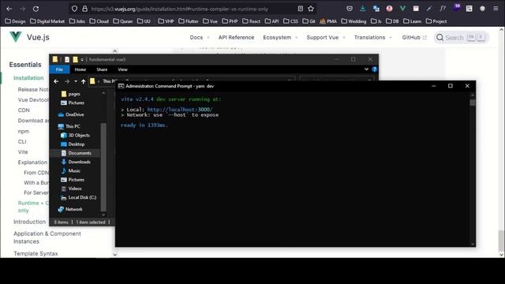Expand the Docs dropdown in Vue navbar
505x284 pixels.
pos(200,37)
